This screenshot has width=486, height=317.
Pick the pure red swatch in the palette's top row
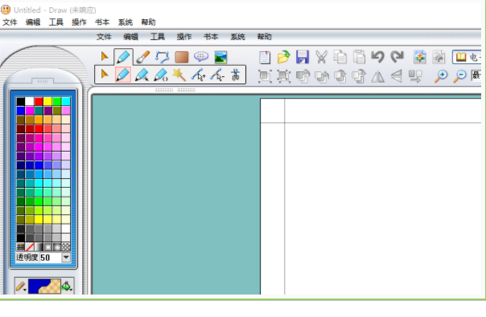click(x=39, y=101)
